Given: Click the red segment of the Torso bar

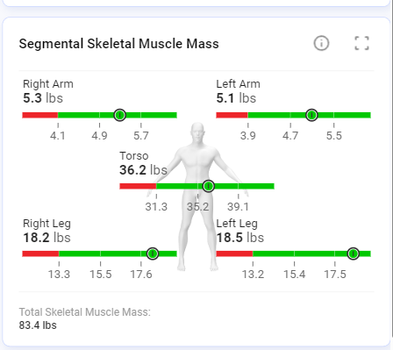Looking at the screenshot, I should [138, 186].
